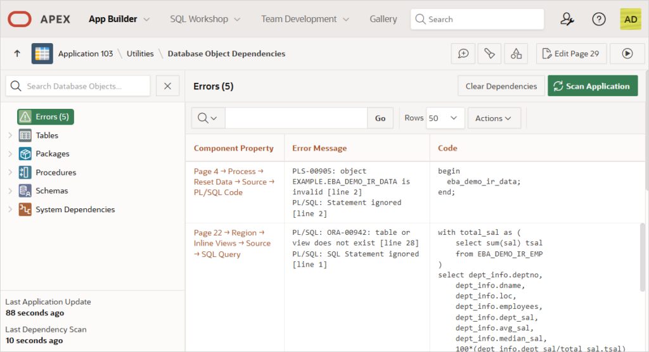Expand the Packages tree node
649x352 pixels.
coord(10,154)
